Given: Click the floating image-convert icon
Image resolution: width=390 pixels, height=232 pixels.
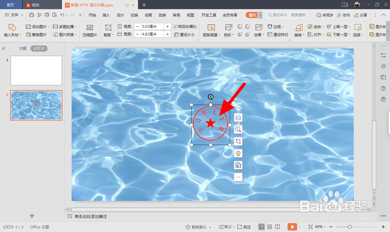Looking at the screenshot, I should pyautogui.click(x=238, y=165).
